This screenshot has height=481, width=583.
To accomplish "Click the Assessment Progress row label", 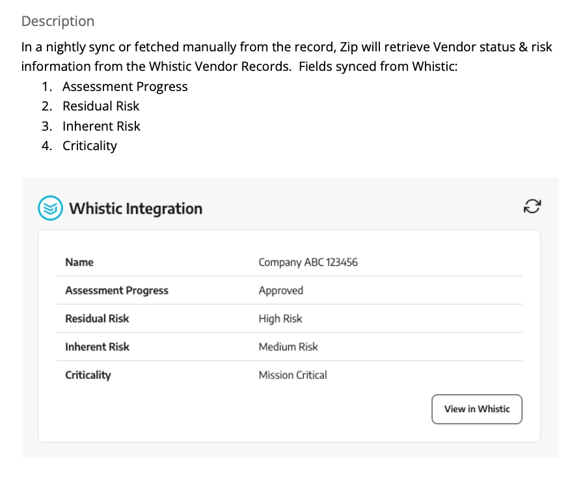I will click(116, 291).
